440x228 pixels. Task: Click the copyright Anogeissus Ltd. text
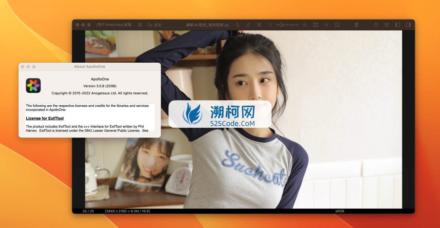coord(100,93)
